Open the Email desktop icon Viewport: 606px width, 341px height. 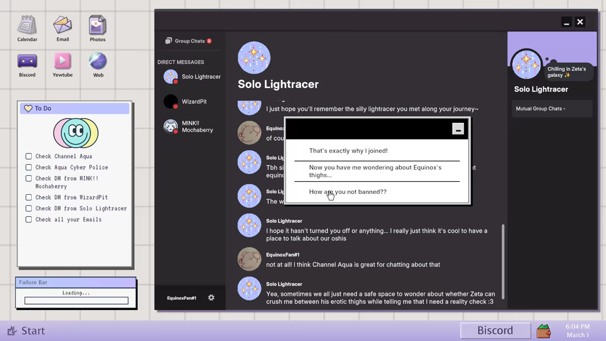point(63,29)
